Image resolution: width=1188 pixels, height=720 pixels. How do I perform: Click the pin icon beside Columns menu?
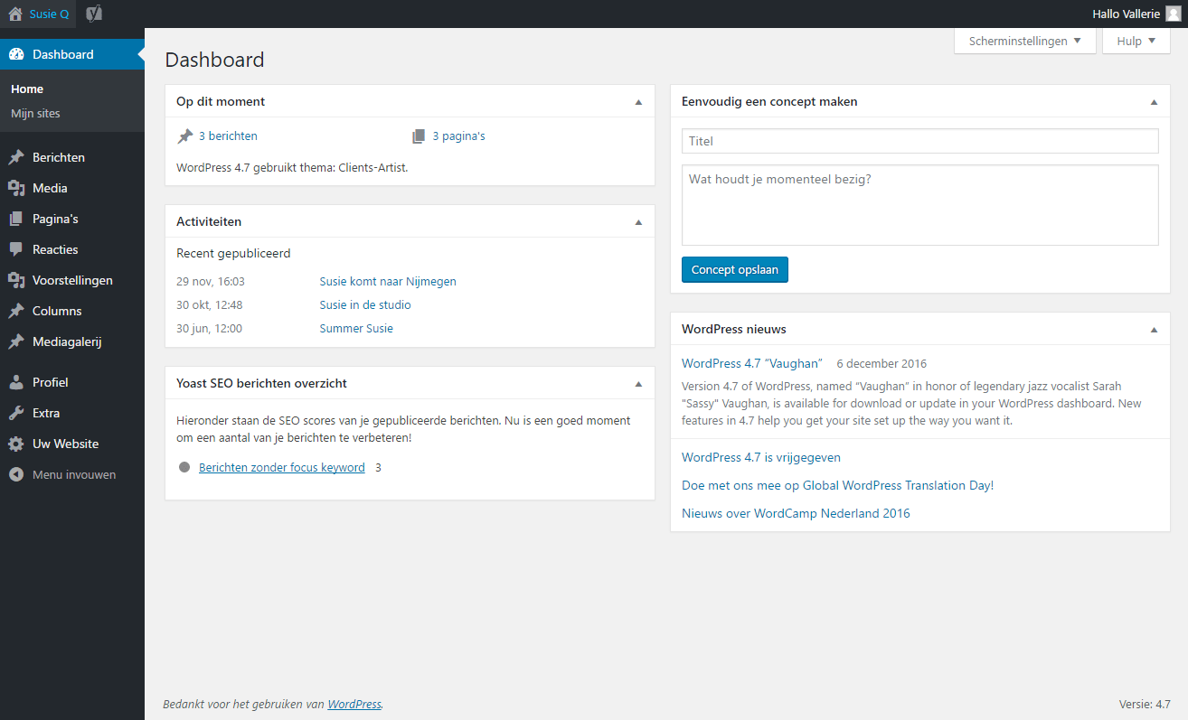[16, 311]
